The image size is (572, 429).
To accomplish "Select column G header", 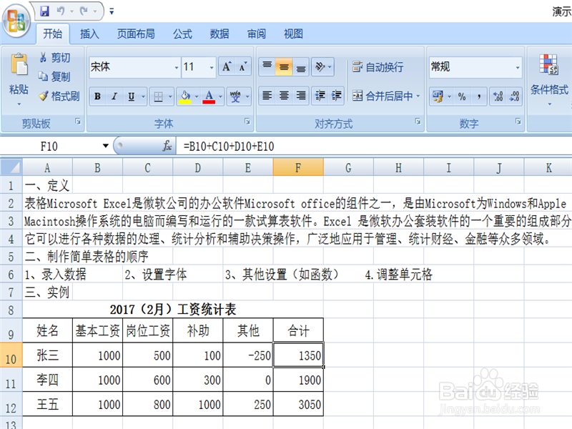I will (x=348, y=167).
